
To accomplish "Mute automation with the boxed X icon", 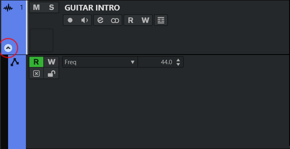I will [36, 74].
